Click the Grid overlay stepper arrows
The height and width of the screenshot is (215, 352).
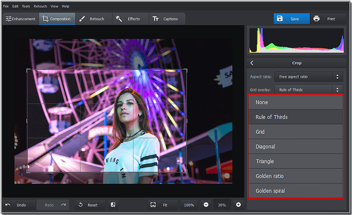coord(337,90)
